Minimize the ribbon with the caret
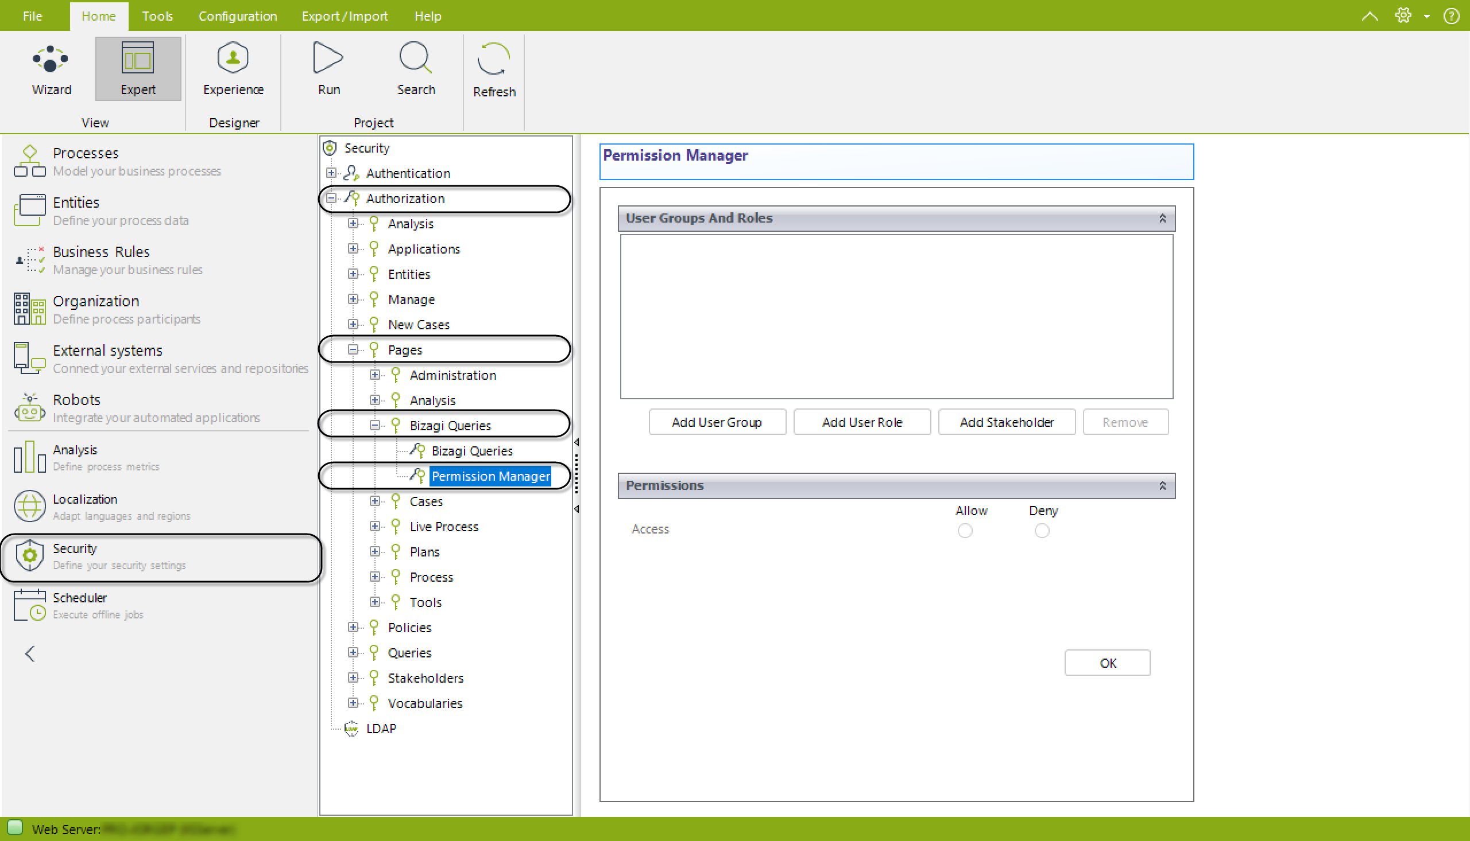 [x=1370, y=15]
